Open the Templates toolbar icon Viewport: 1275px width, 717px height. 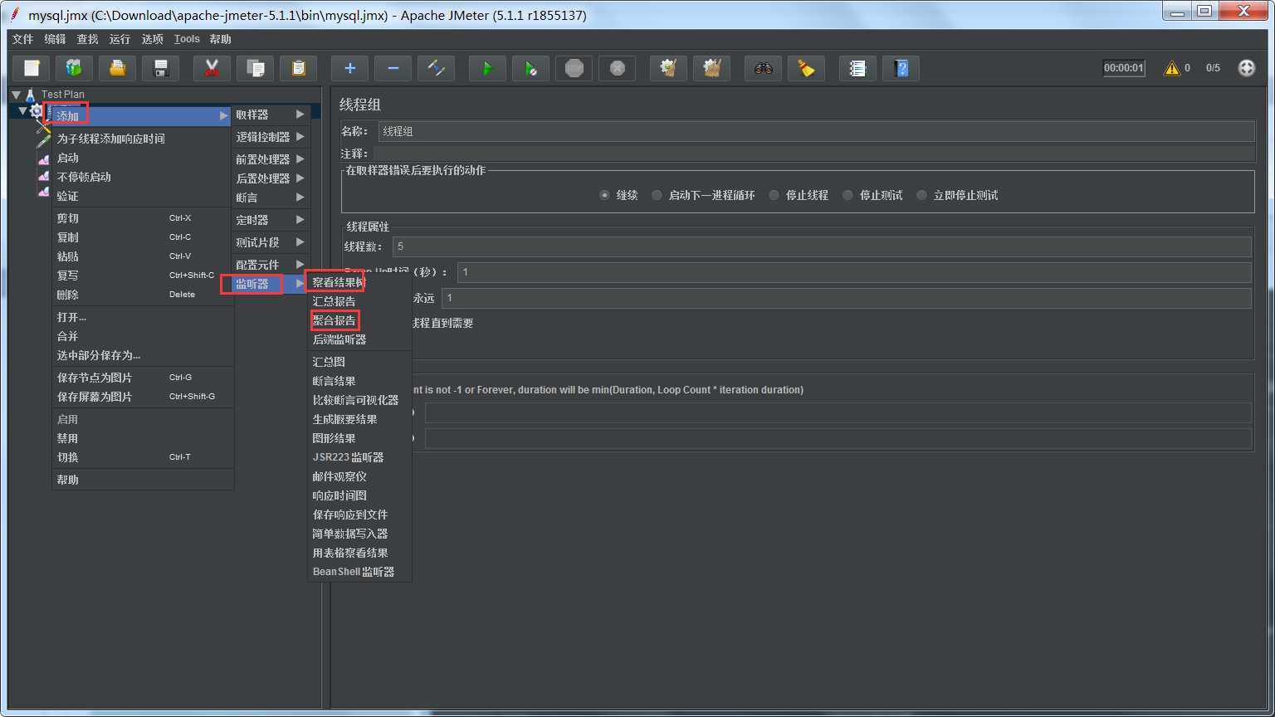(75, 68)
